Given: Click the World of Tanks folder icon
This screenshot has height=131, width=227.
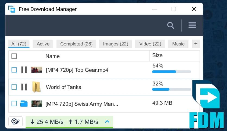Looking at the screenshot, I should 37,87.
